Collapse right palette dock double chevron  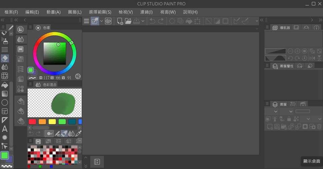(x=320, y=20)
